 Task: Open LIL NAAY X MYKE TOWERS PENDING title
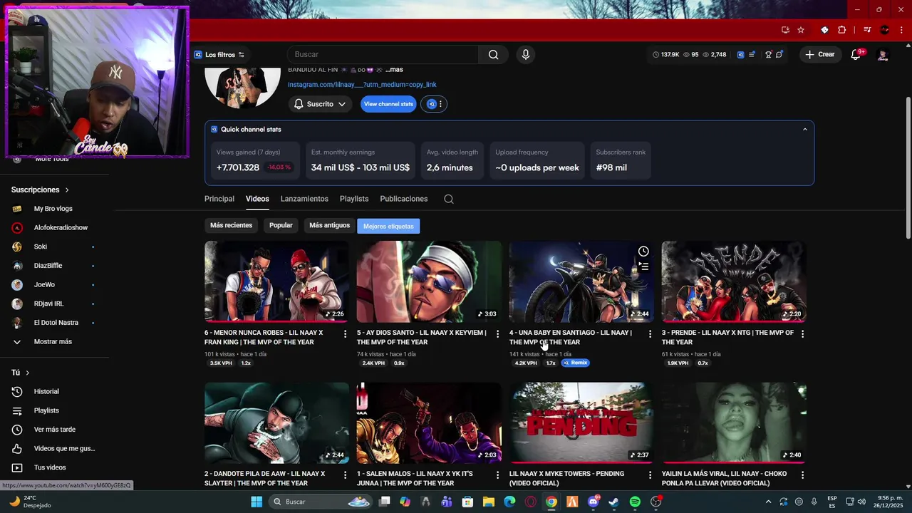pyautogui.click(x=566, y=478)
